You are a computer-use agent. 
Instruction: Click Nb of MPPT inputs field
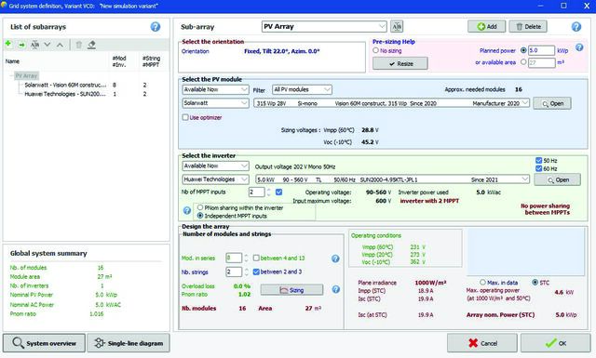[257, 192]
